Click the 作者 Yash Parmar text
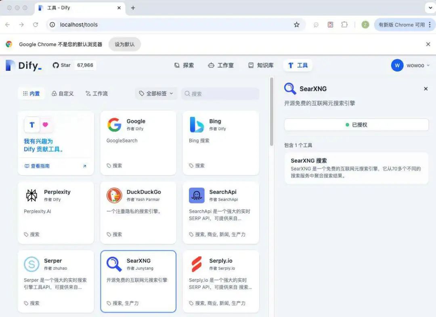436x317 pixels. 143,199
